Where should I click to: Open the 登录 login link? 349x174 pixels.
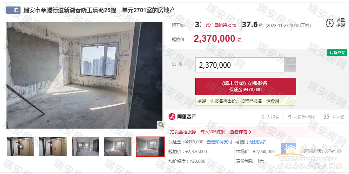(x=275, y=101)
